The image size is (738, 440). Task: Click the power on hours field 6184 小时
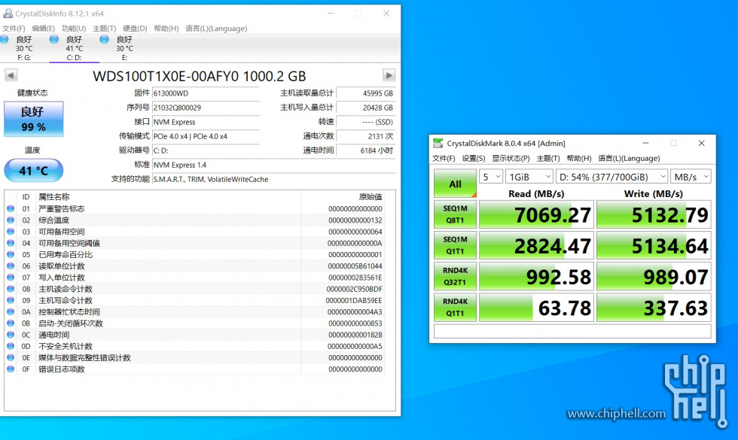[366, 150]
